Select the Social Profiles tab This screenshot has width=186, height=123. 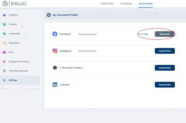pos(146,4)
